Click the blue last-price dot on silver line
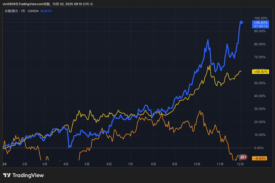The width and height of the screenshot is (275, 183). pyautogui.click(x=241, y=22)
